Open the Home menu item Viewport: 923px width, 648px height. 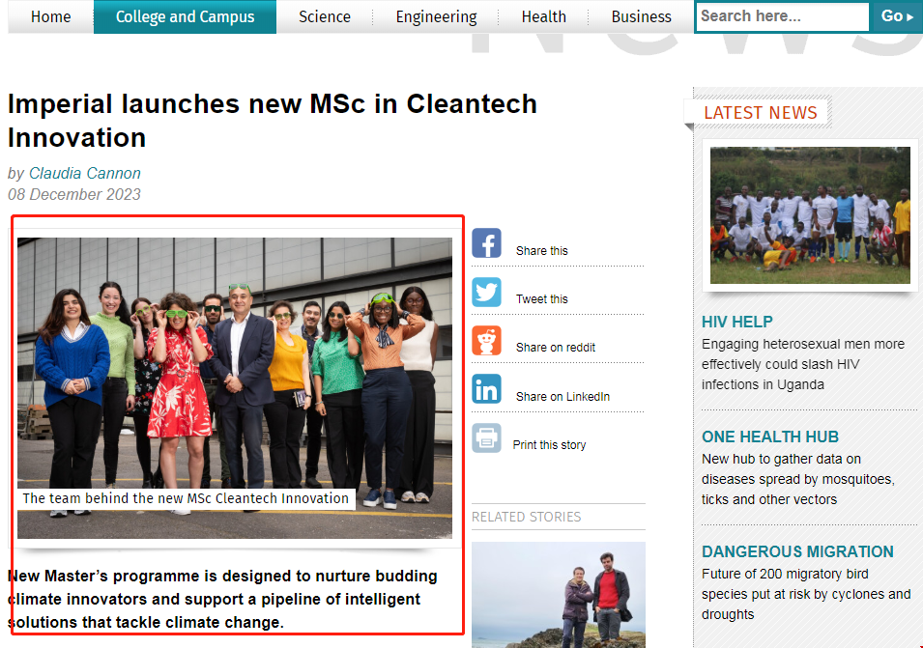(x=50, y=16)
